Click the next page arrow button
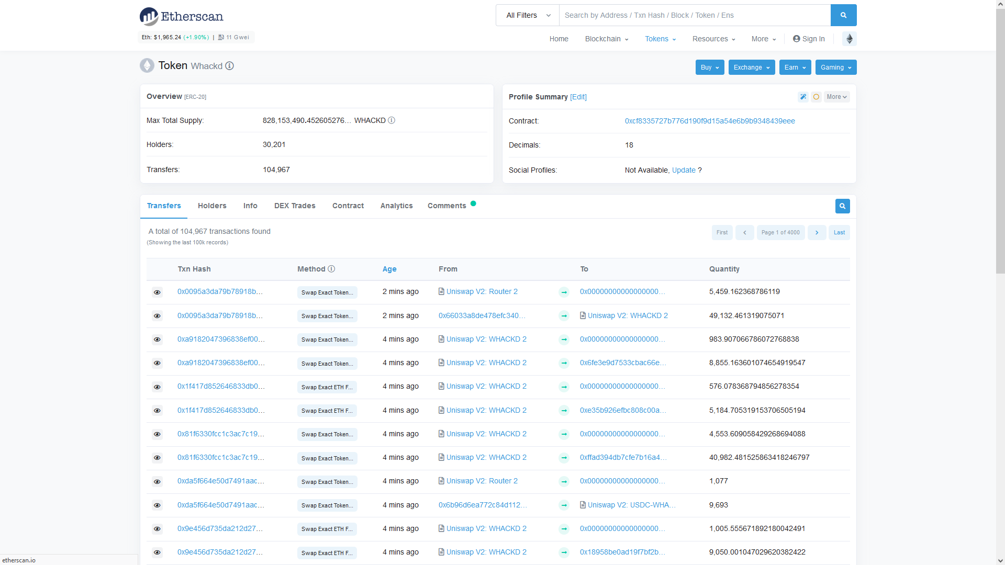The height and width of the screenshot is (565, 1005). pyautogui.click(x=817, y=232)
